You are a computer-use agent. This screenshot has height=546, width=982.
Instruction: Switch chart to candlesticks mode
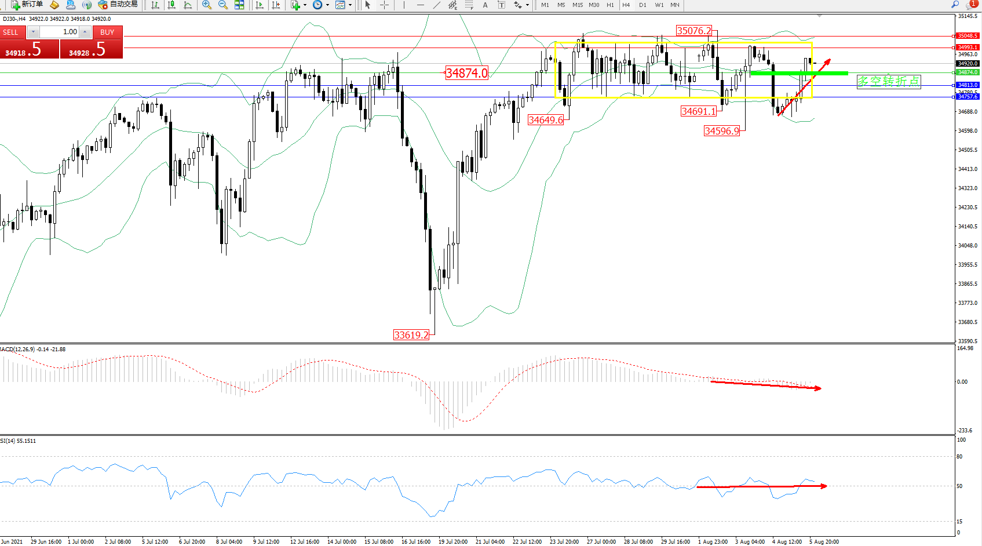click(171, 5)
